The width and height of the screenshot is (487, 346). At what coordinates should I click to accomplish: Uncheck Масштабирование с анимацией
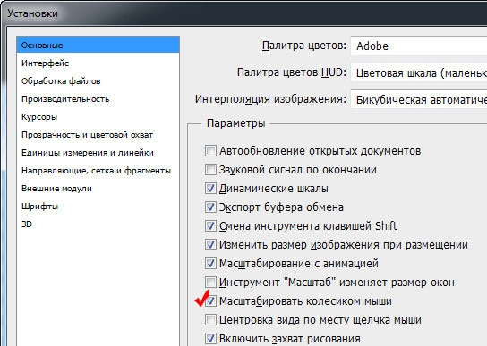(x=210, y=264)
